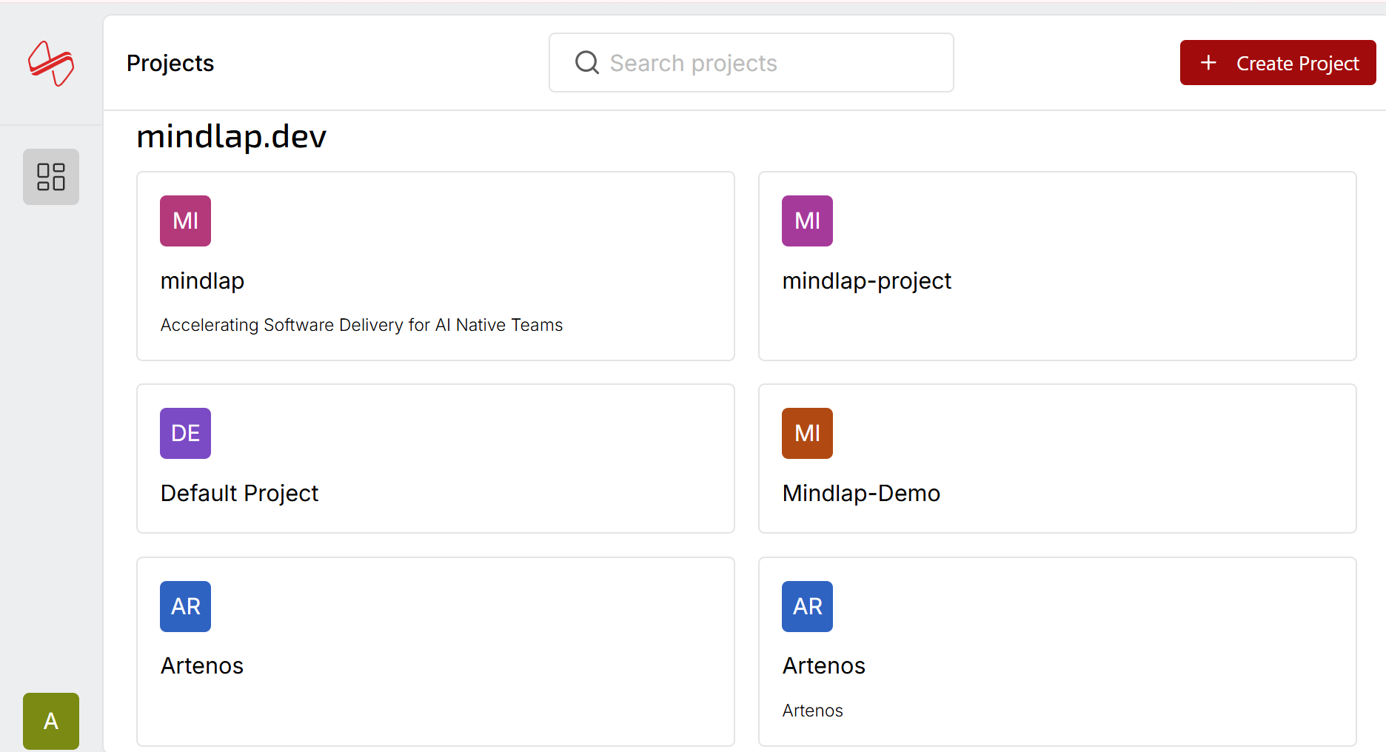Click the Projects page title
The image size is (1386, 752).
[170, 64]
